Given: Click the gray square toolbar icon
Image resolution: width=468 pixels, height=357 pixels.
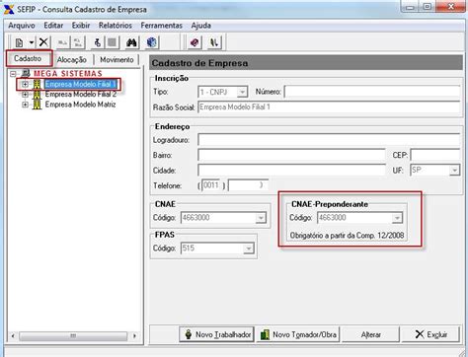Looking at the screenshot, I should [x=112, y=42].
